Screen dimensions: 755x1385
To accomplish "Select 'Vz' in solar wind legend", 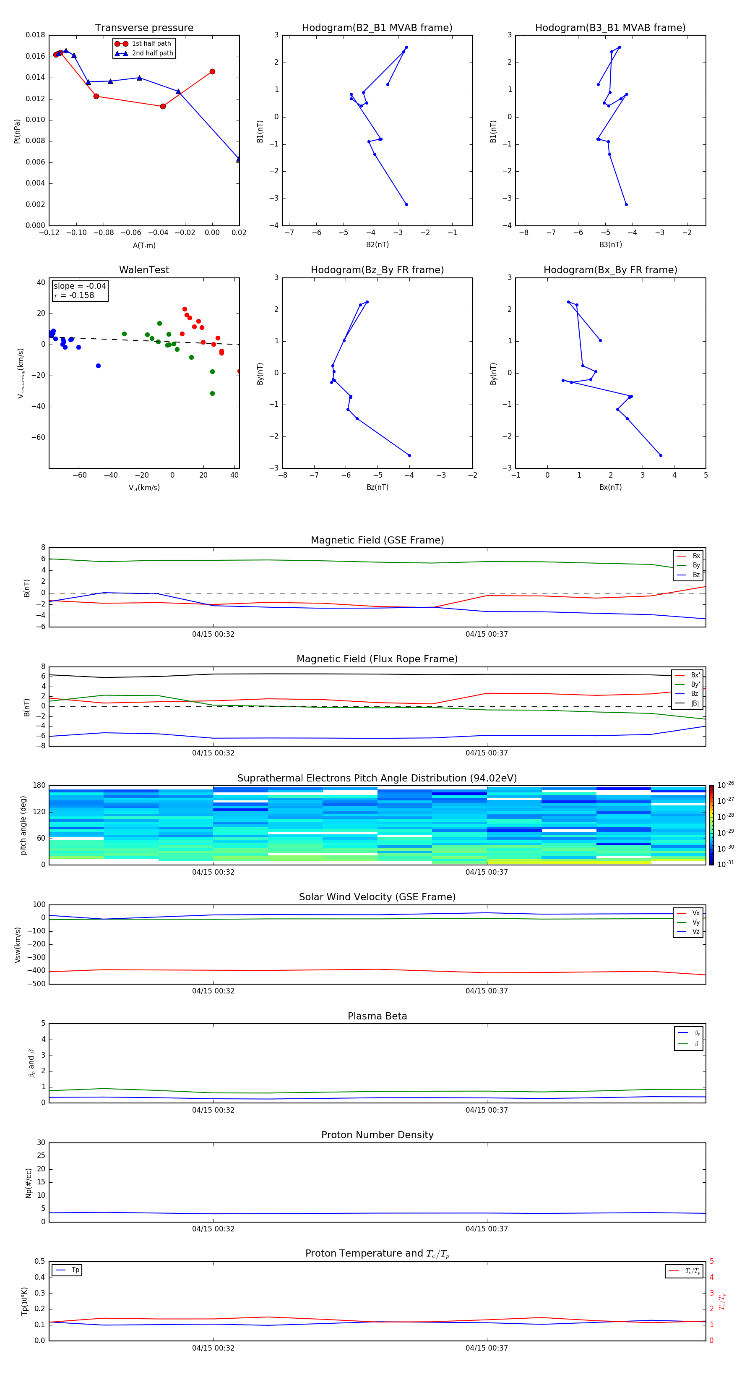I will coord(688,932).
